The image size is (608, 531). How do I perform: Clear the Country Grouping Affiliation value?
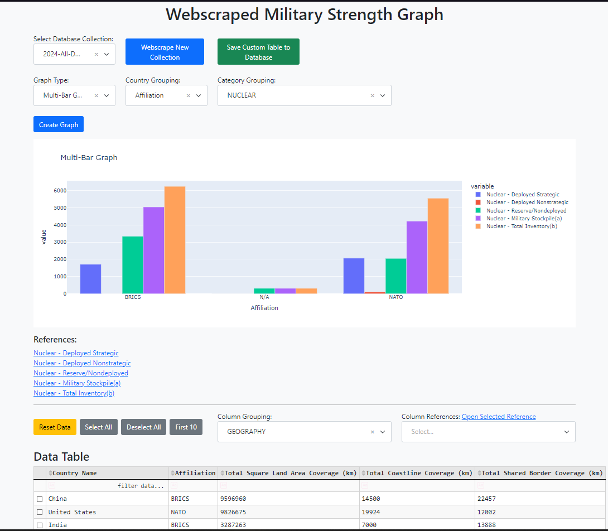tap(188, 95)
